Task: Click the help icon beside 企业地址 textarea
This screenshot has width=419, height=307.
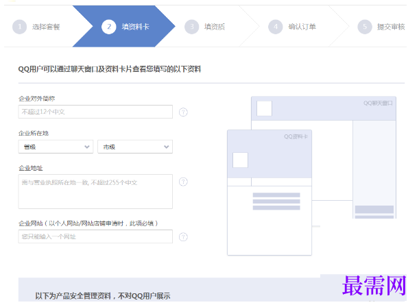Action: point(183,182)
